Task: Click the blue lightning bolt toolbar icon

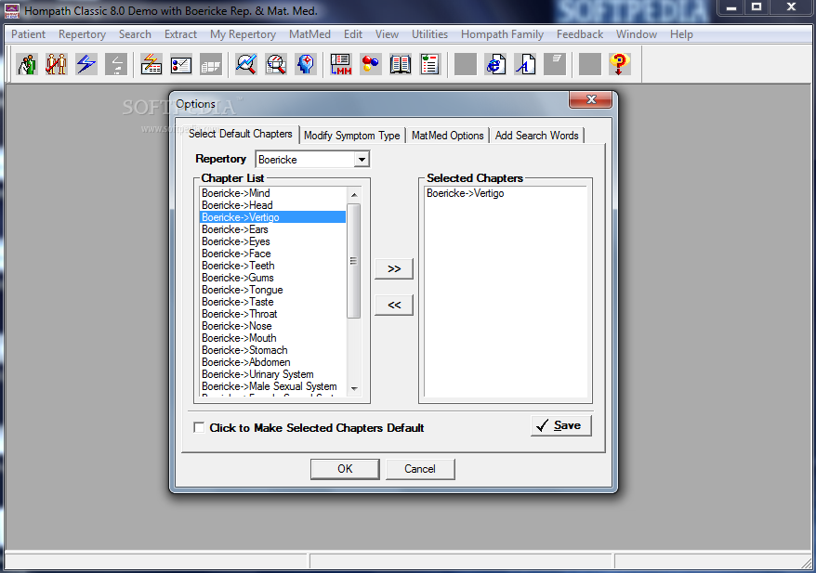Action: pyautogui.click(x=86, y=64)
